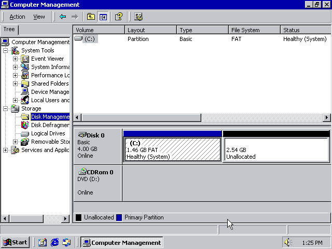Click the blue Primary Partition legend swatch
332x249 pixels.
[119, 217]
